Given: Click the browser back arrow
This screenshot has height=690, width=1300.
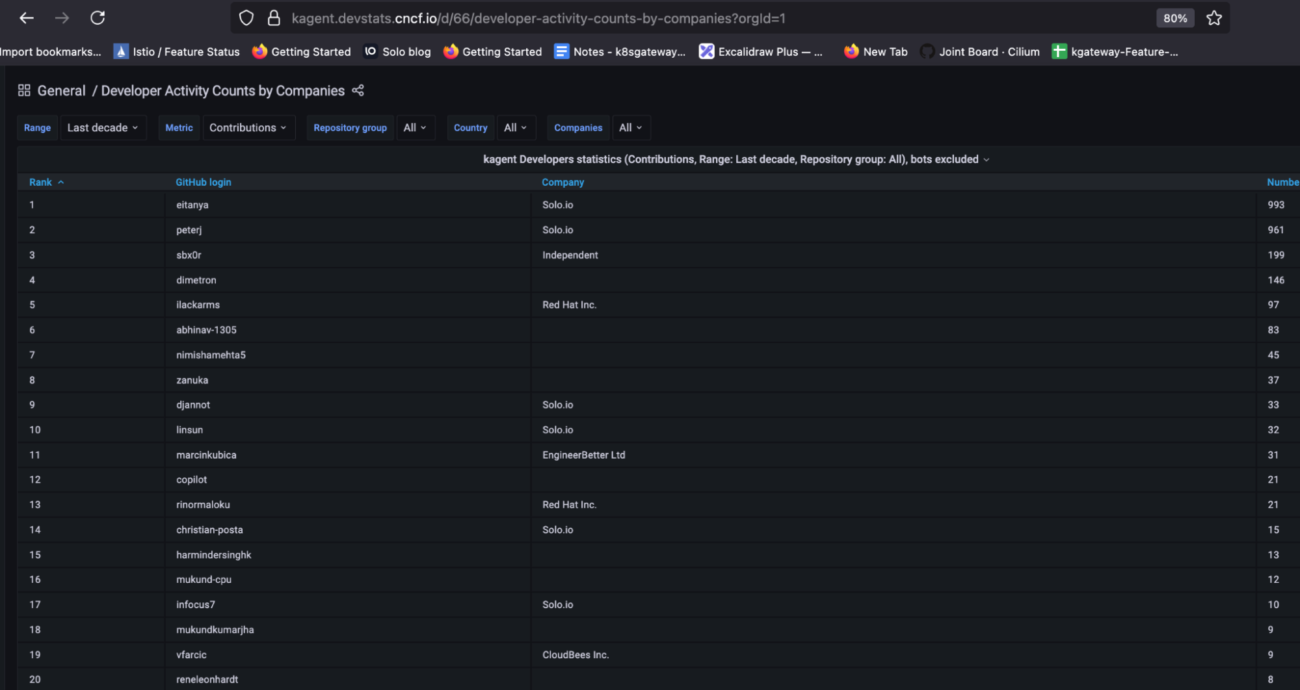Looking at the screenshot, I should pyautogui.click(x=27, y=18).
